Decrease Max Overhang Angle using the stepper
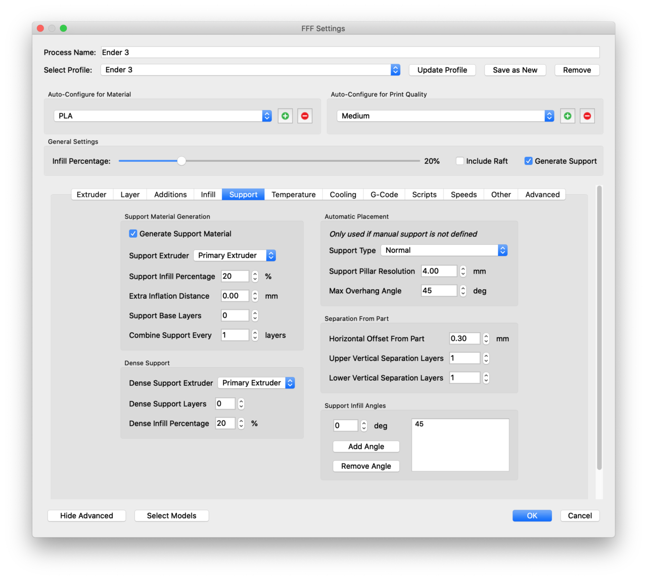647x580 pixels. (463, 293)
